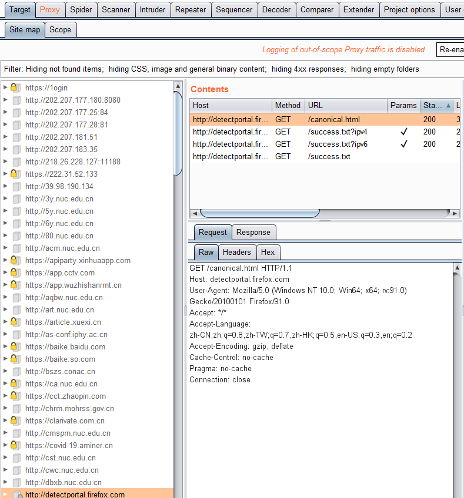Viewport: 464px width, 498px height.
Task: Click the lock icon beside https://apiparty.xinhuaapp.com
Action: 14,260
